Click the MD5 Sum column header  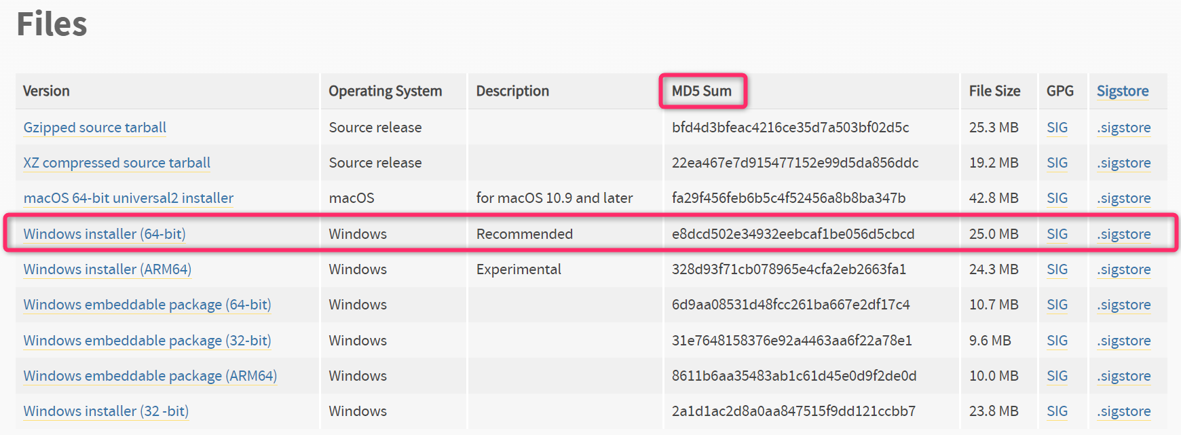pyautogui.click(x=702, y=91)
